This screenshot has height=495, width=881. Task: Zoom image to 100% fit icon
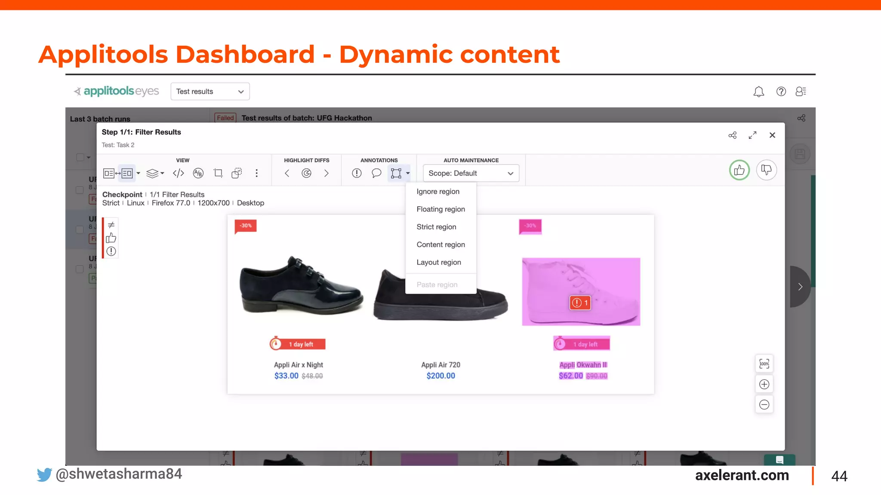(x=764, y=364)
